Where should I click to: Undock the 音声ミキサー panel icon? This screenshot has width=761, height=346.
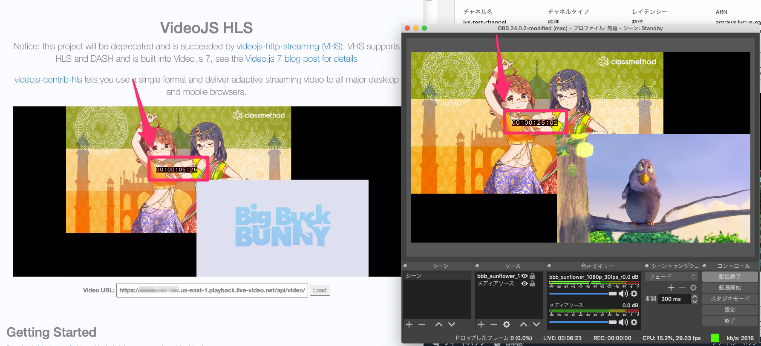click(x=549, y=266)
